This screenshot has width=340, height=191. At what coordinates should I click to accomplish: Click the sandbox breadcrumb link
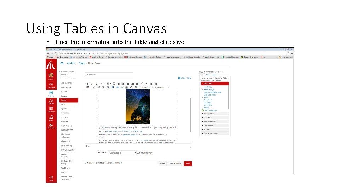point(71,63)
